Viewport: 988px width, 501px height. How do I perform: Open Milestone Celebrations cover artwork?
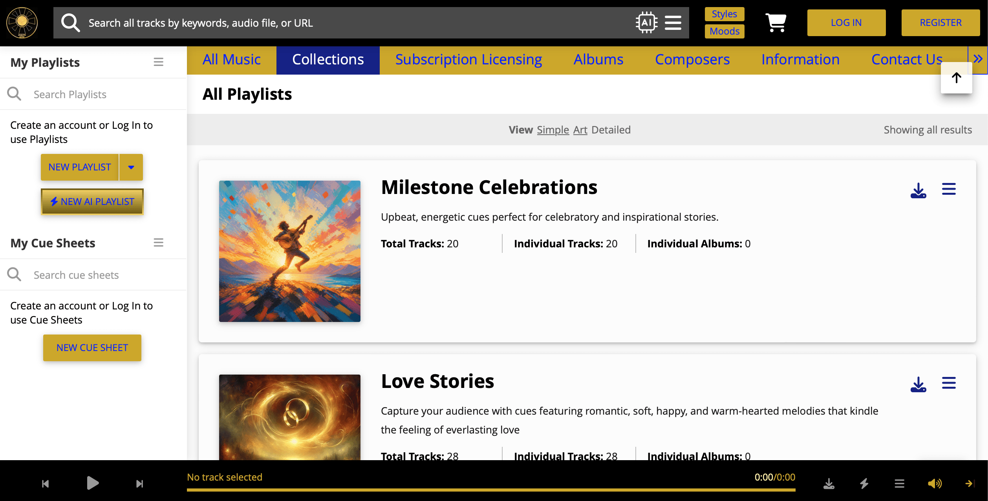tap(290, 251)
